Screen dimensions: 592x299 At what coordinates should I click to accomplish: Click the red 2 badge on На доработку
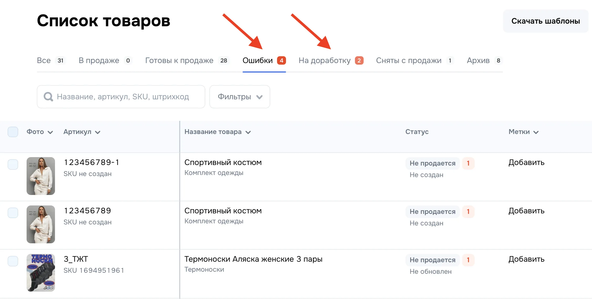[359, 60]
